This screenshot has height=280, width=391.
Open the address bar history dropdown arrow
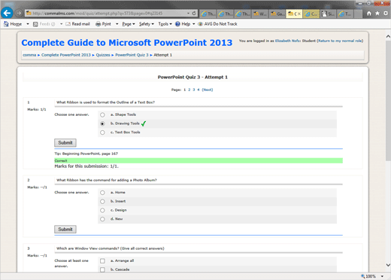188,13
